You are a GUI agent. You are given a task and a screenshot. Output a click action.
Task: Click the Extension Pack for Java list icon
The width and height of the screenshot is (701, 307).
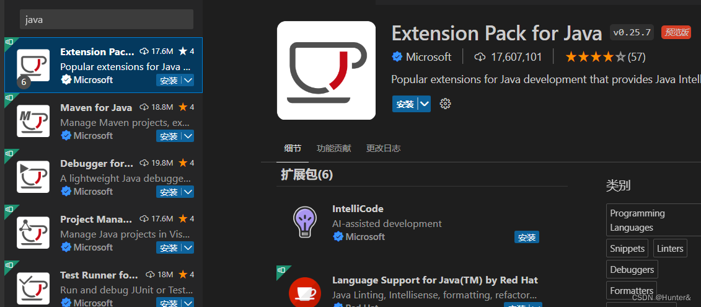point(33,65)
